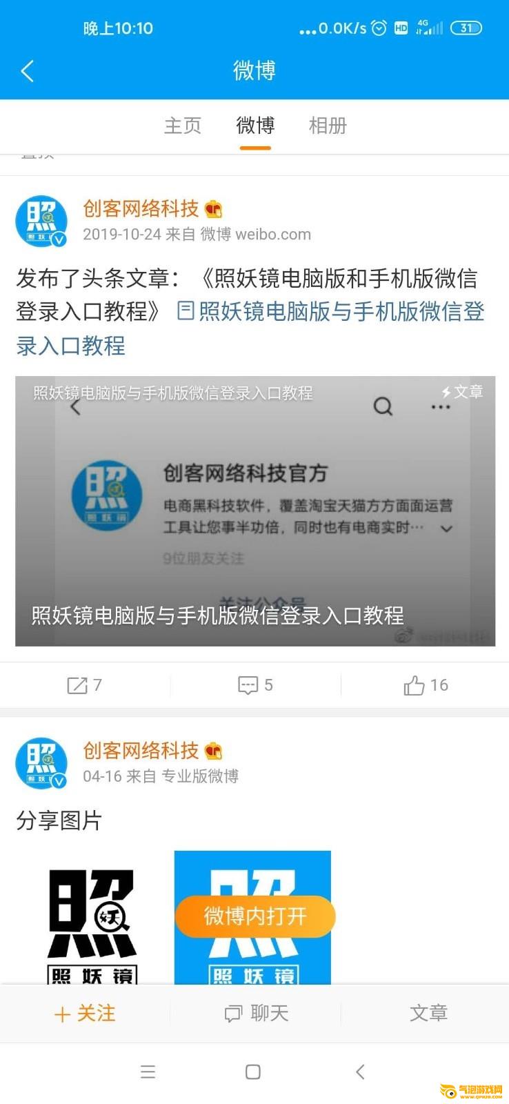The height and width of the screenshot is (1104, 509).
Task: Open comments icon showing 5
Action: tap(248, 685)
